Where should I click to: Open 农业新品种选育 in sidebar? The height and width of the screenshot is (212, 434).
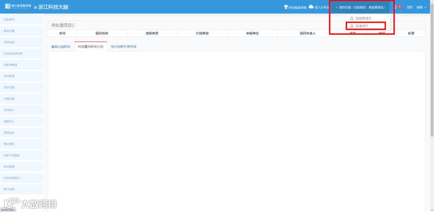tap(21, 54)
